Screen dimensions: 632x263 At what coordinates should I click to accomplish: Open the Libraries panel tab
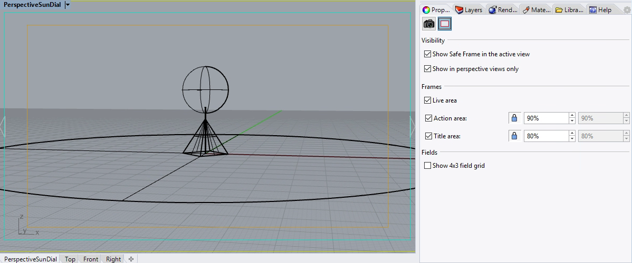569,10
